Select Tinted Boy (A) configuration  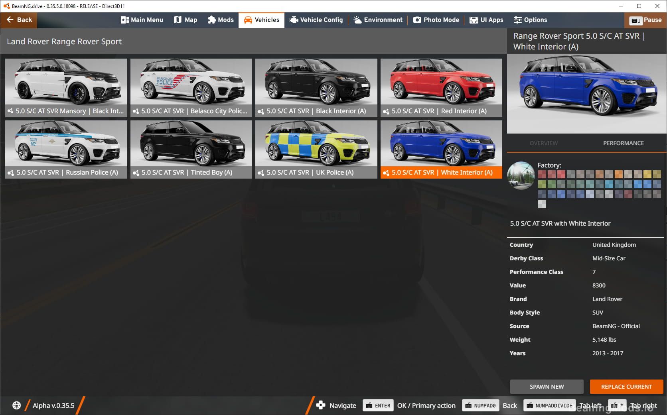click(191, 149)
